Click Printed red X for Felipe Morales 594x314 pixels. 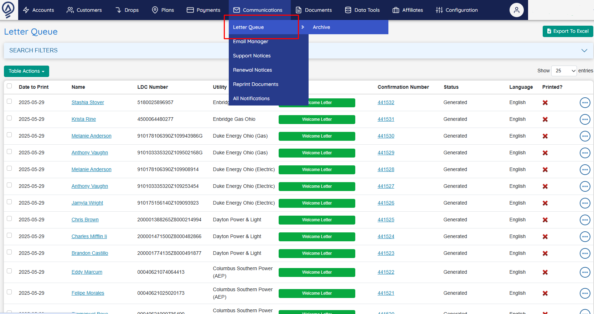click(x=545, y=293)
